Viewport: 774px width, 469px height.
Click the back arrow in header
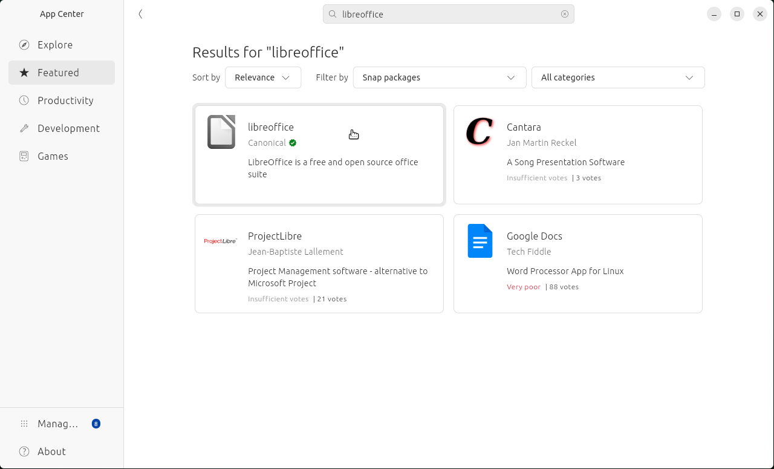140,14
